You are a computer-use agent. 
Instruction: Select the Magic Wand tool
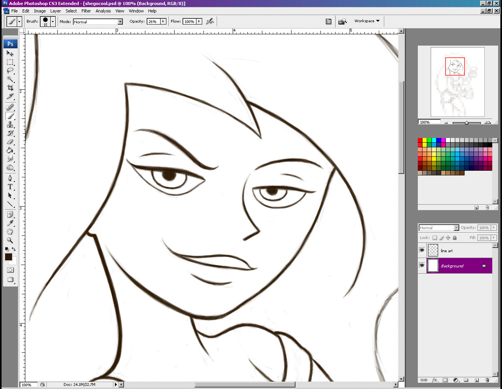10,79
